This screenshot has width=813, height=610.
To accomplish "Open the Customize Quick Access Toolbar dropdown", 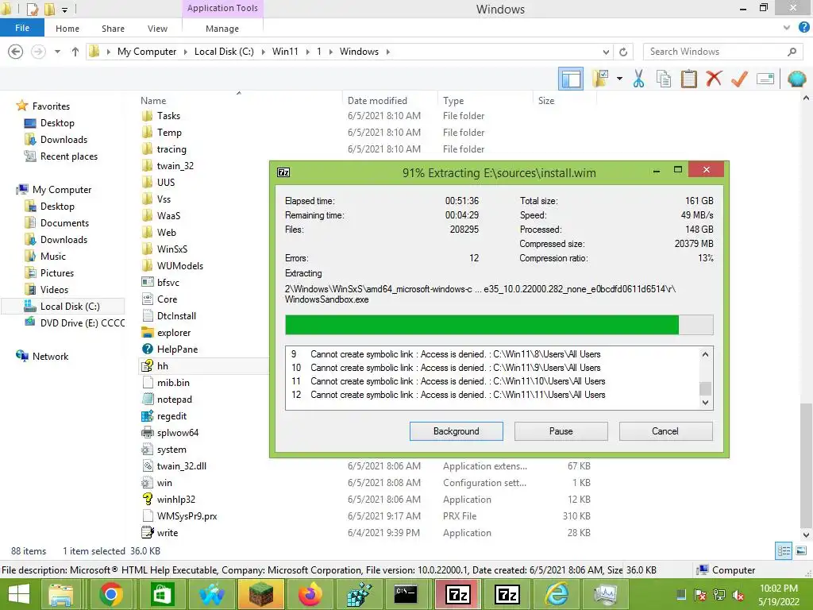I will coord(65,10).
